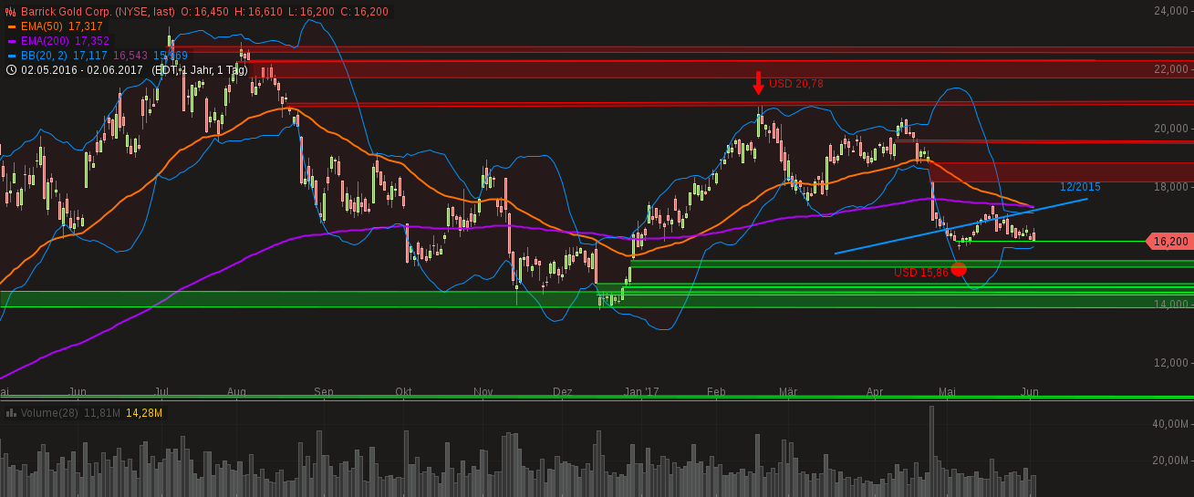Click the Jul time axis label
The image size is (1194, 497).
[161, 392]
